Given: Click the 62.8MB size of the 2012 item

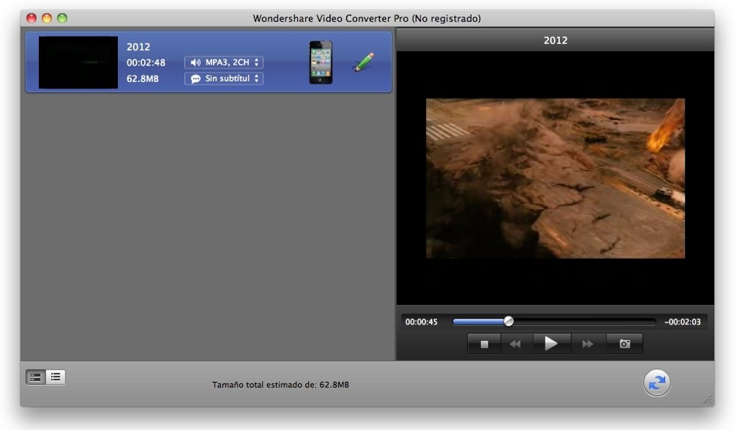Looking at the screenshot, I should (143, 78).
